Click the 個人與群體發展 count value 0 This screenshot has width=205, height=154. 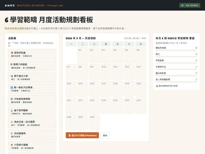click(x=196, y=79)
